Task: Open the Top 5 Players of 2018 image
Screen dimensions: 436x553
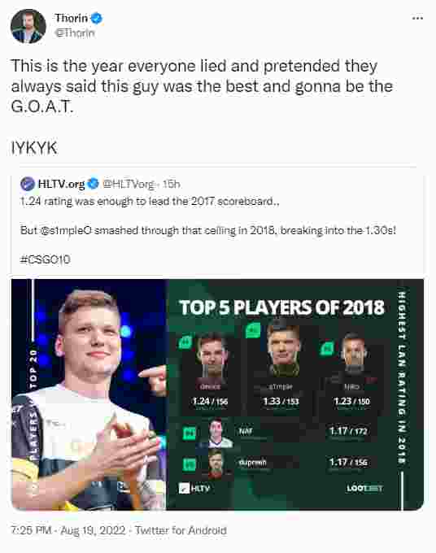Action: point(218,394)
